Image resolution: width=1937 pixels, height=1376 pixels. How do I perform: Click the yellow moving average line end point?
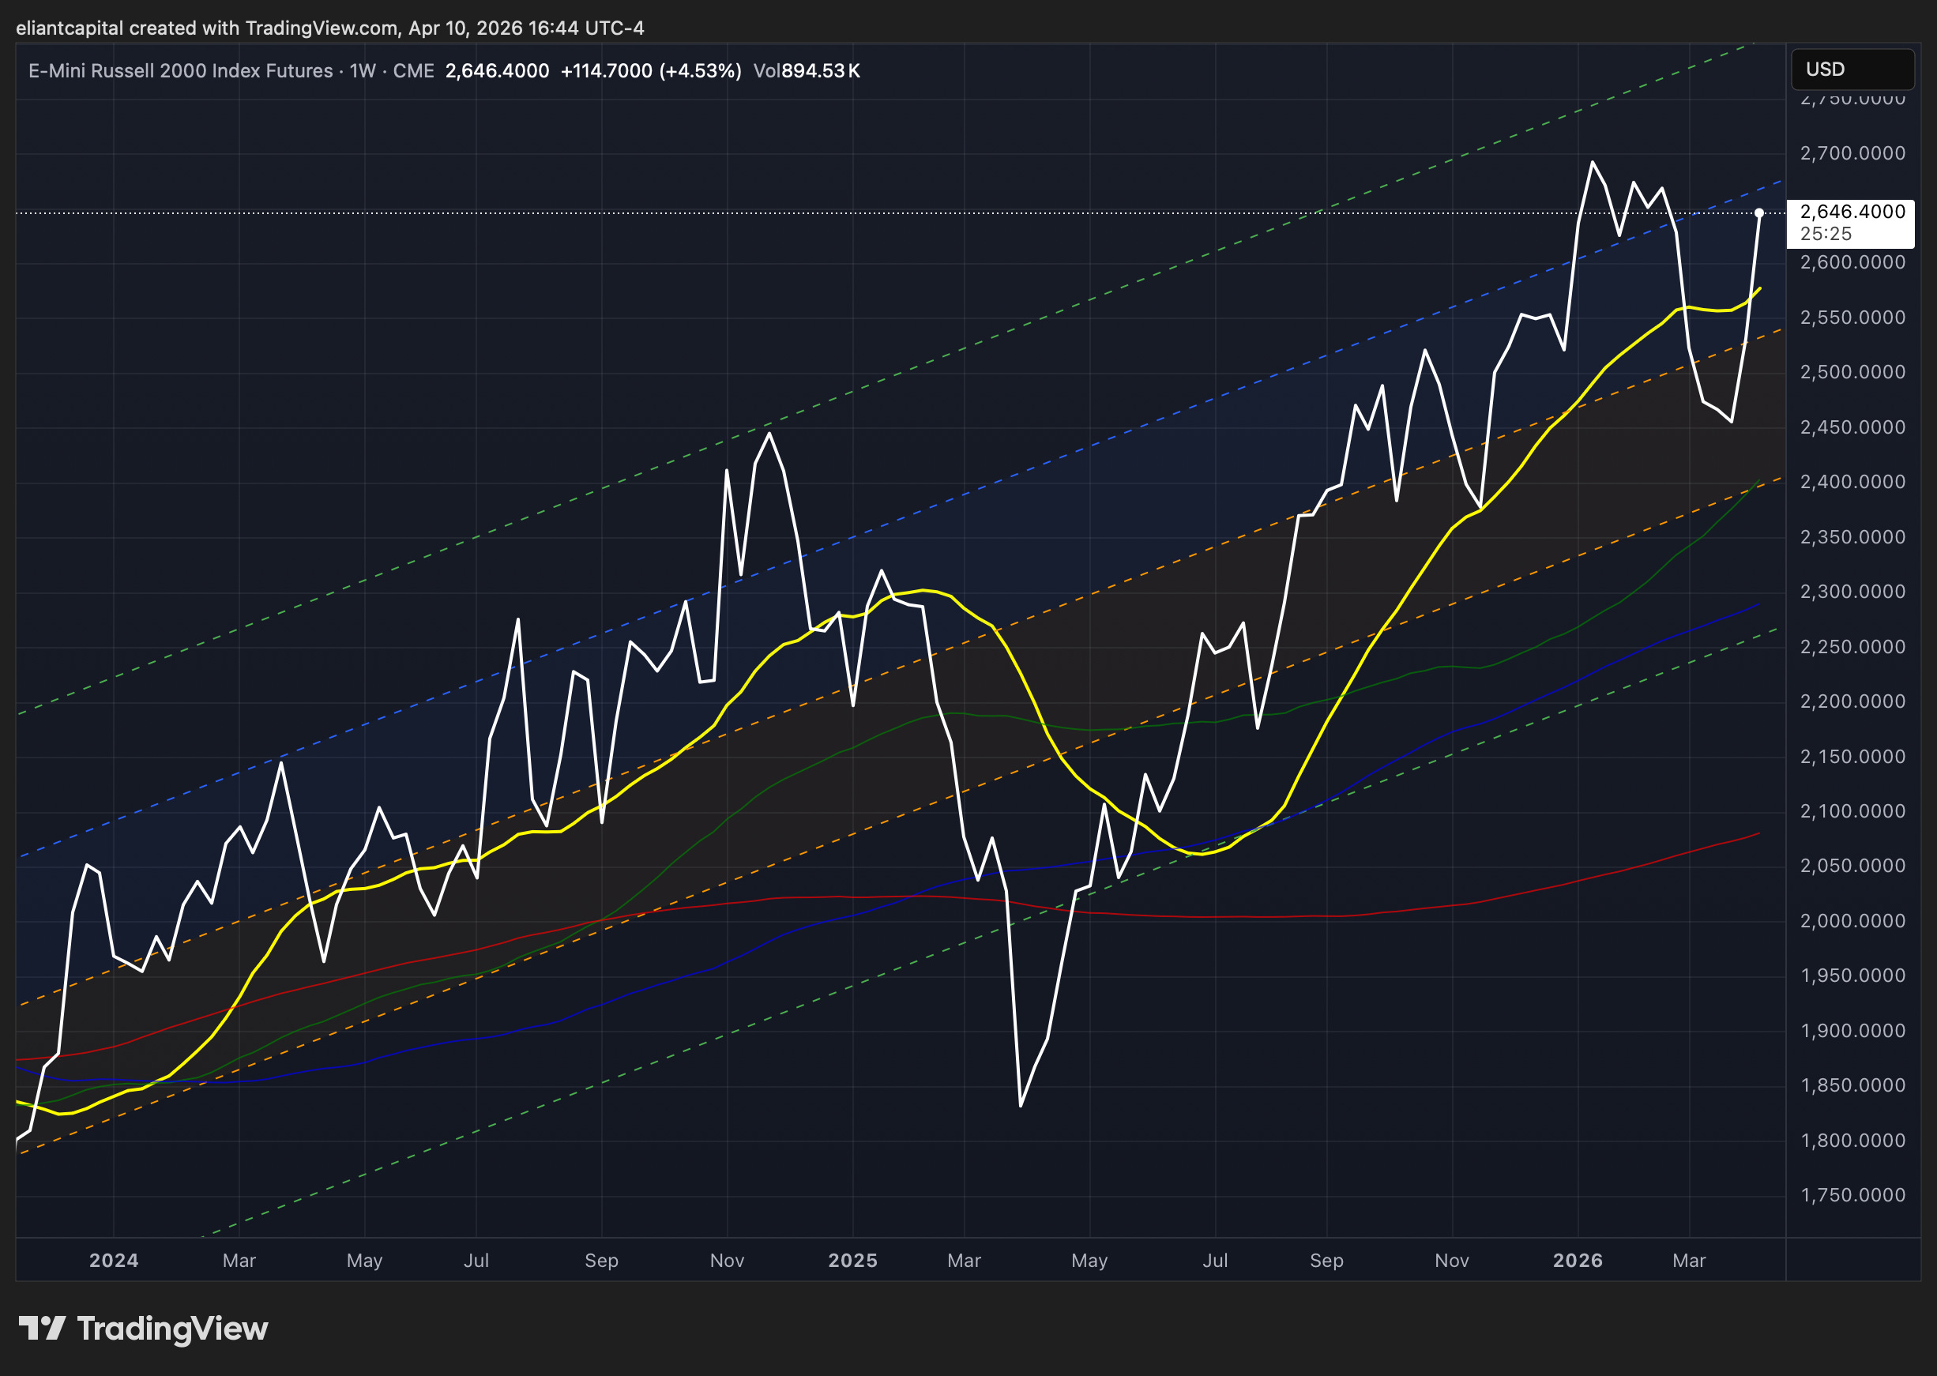[1760, 289]
